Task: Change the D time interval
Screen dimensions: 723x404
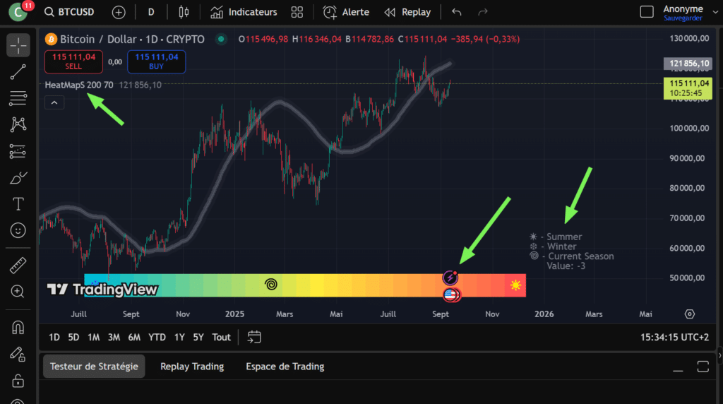Action: (151, 13)
